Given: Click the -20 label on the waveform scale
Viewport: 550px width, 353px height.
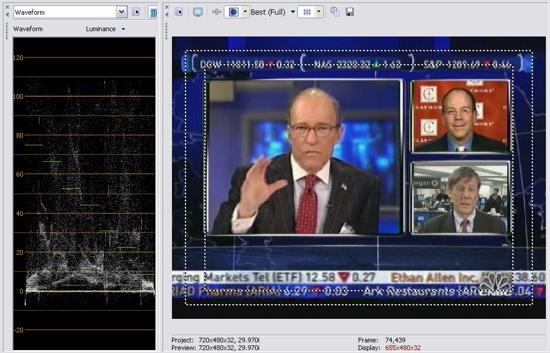Looking at the screenshot, I should [19, 330].
